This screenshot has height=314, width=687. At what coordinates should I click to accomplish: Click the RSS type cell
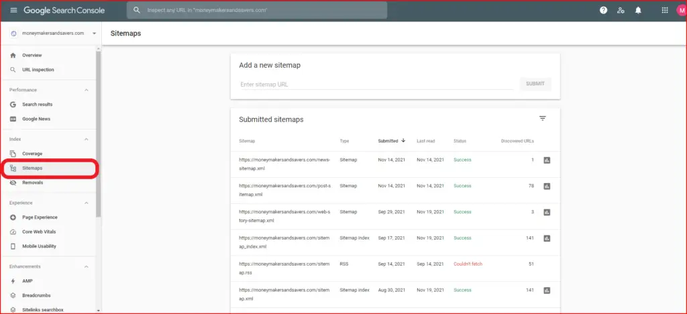pos(344,264)
